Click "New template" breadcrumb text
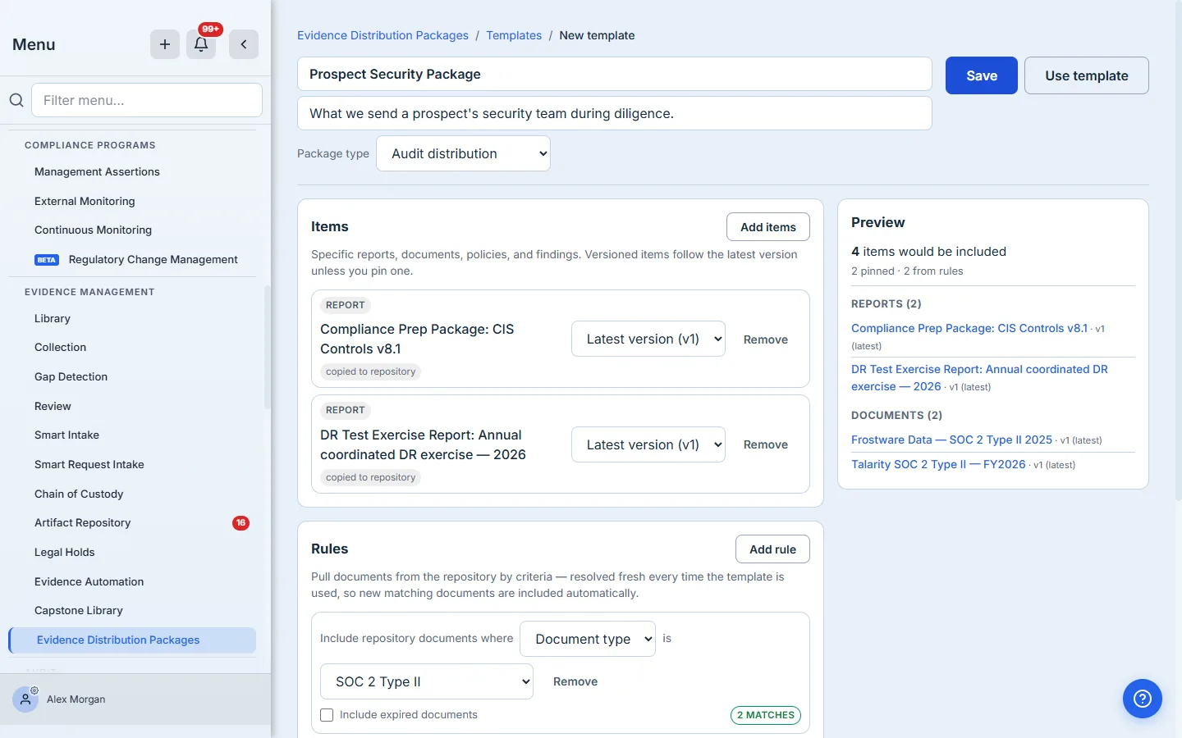1182x738 pixels. click(x=597, y=35)
